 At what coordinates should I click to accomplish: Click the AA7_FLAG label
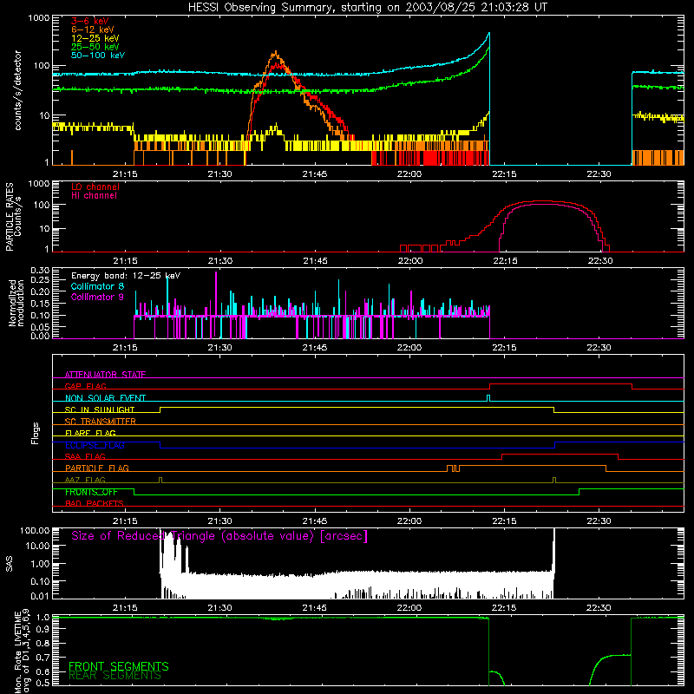(85, 480)
